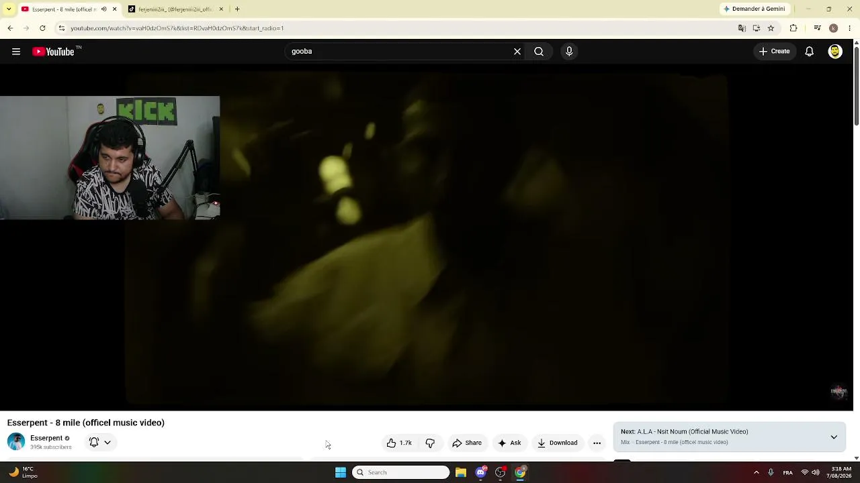Close the ferjeniiii2iii TikTok tab
The image size is (860, 483).
[x=220, y=9]
